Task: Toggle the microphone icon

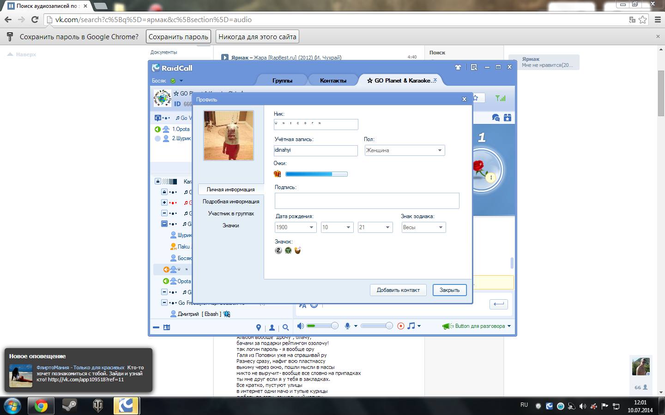Action: click(348, 326)
